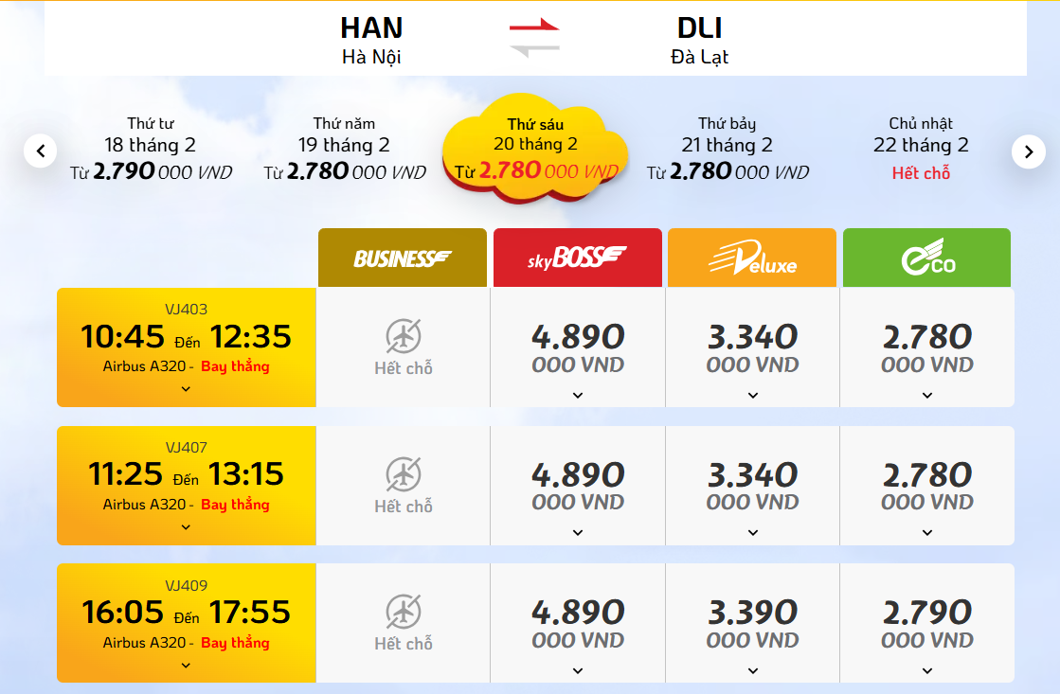Expand VJ403 flight details chevron
Viewport: 1060px width, 694px height.
click(x=186, y=388)
